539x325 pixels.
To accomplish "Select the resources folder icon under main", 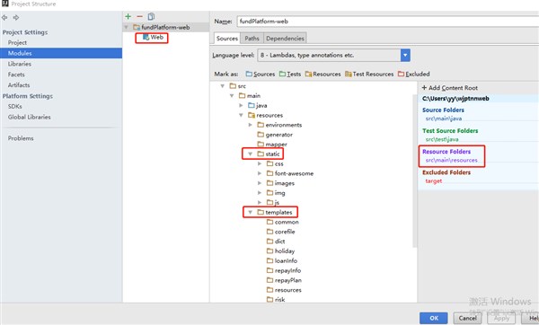I will 252,115.
